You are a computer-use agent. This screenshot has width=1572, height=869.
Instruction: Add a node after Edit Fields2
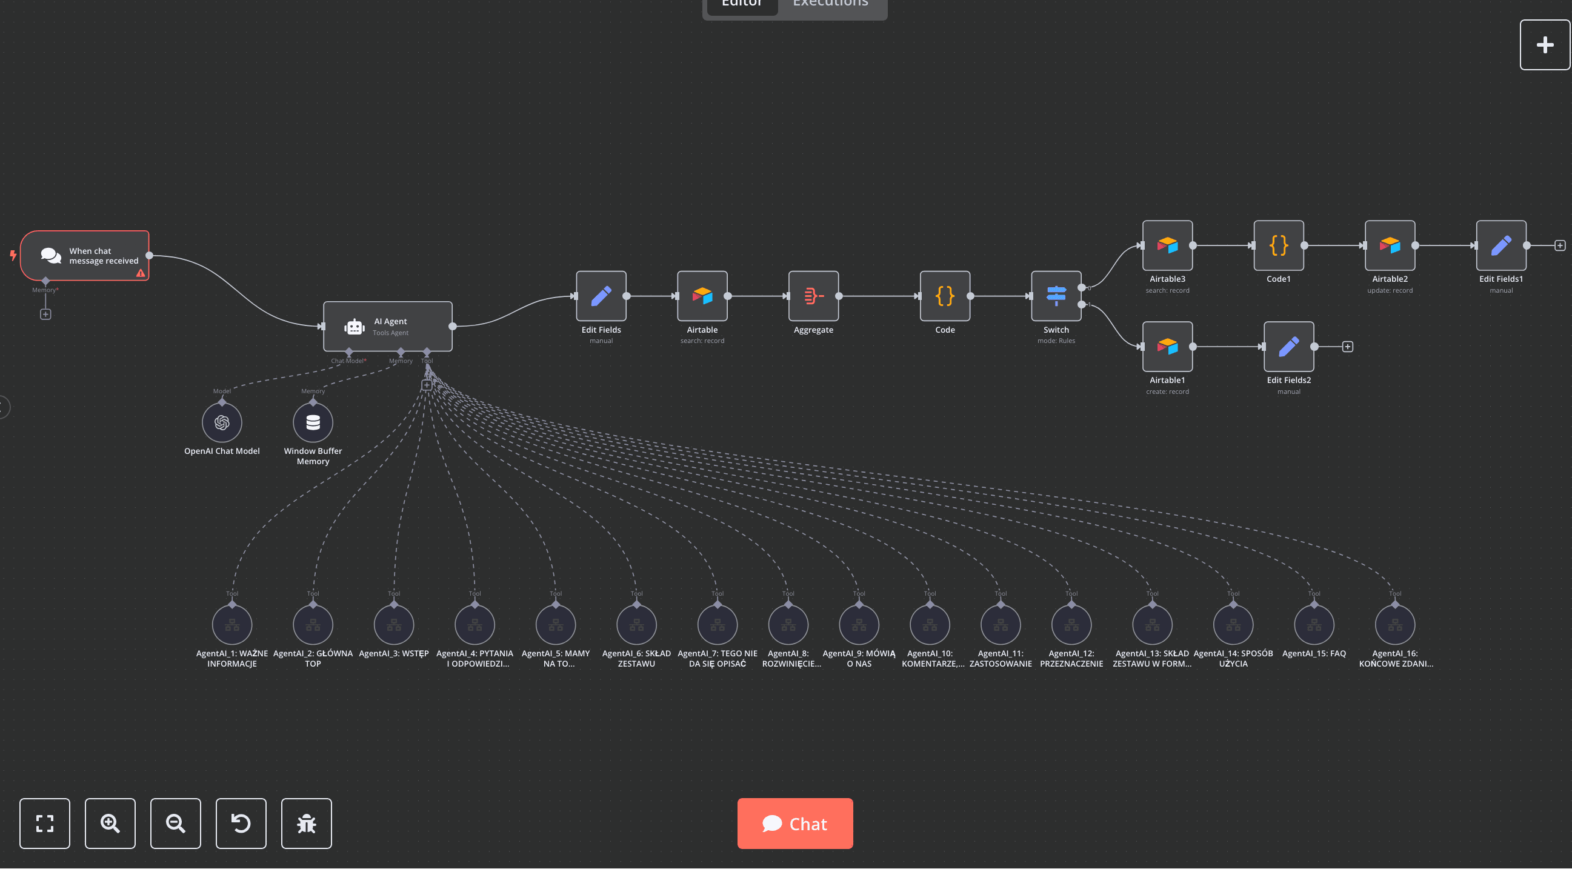[x=1348, y=347]
